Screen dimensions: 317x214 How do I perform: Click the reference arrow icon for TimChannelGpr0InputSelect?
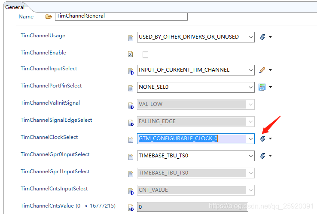262,156
